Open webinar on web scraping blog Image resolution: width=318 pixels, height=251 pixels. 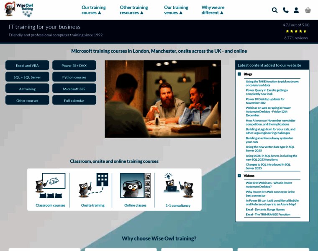(268, 112)
